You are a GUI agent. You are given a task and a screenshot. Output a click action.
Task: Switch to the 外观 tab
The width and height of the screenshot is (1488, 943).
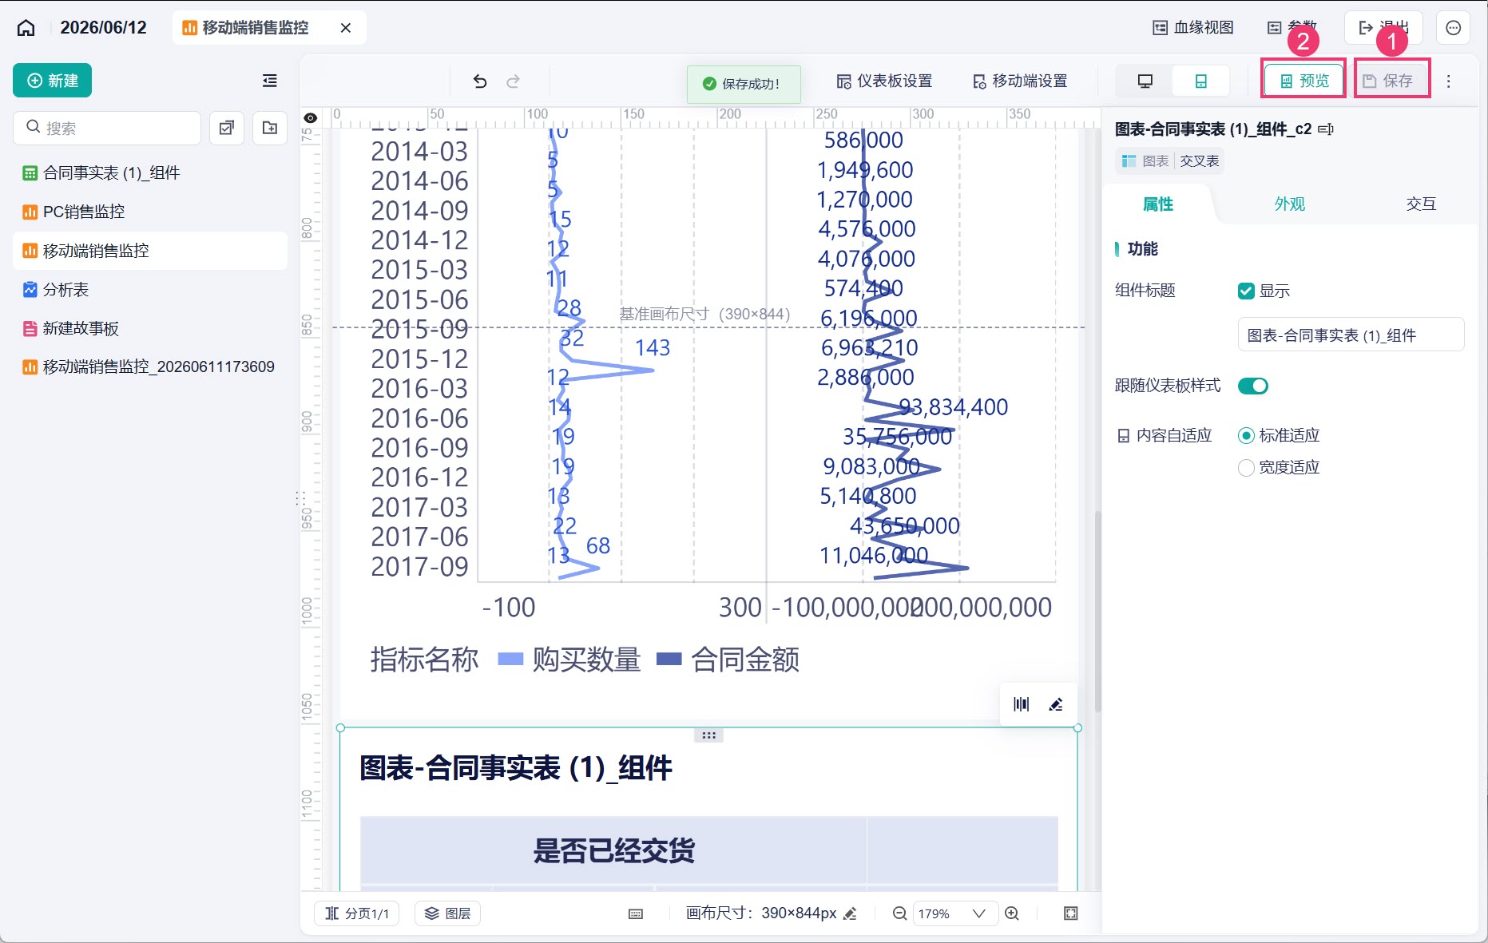pos(1289,204)
